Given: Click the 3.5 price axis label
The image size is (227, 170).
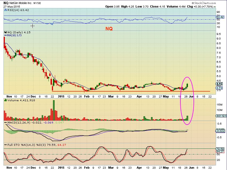Looking at the screenshot, I should [219, 90].
